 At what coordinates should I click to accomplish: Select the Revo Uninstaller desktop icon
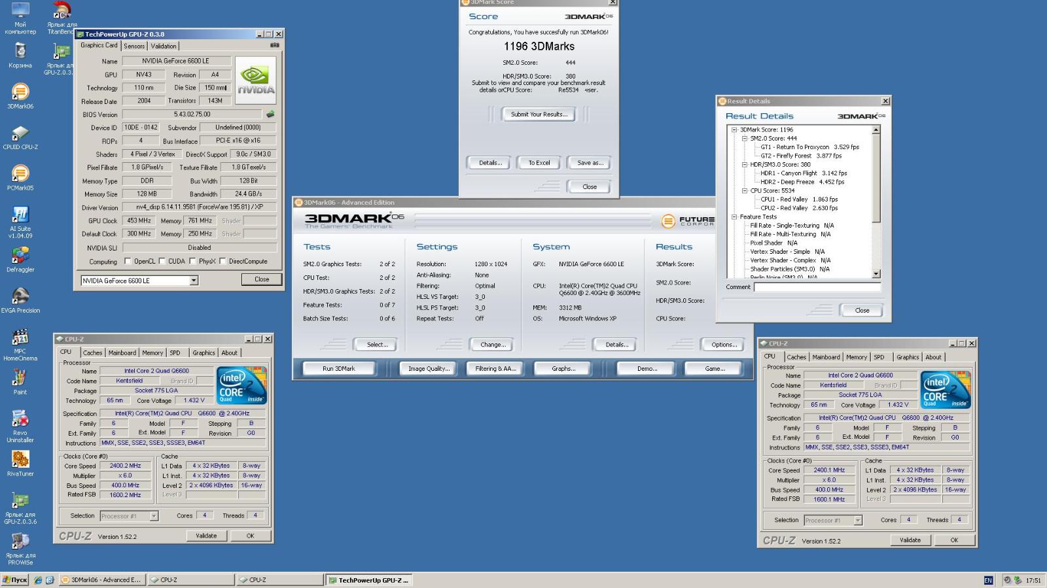coord(20,426)
